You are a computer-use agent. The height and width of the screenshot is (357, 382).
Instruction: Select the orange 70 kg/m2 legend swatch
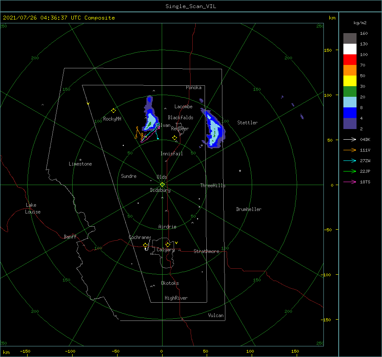point(350,70)
